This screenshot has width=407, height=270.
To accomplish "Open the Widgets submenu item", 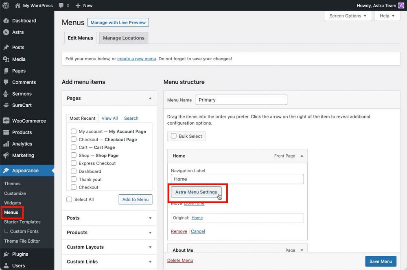I will (x=13, y=203).
